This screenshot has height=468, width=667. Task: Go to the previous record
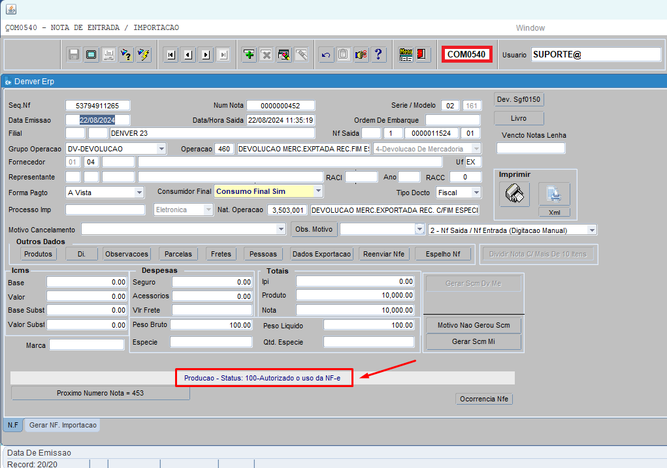(x=188, y=54)
